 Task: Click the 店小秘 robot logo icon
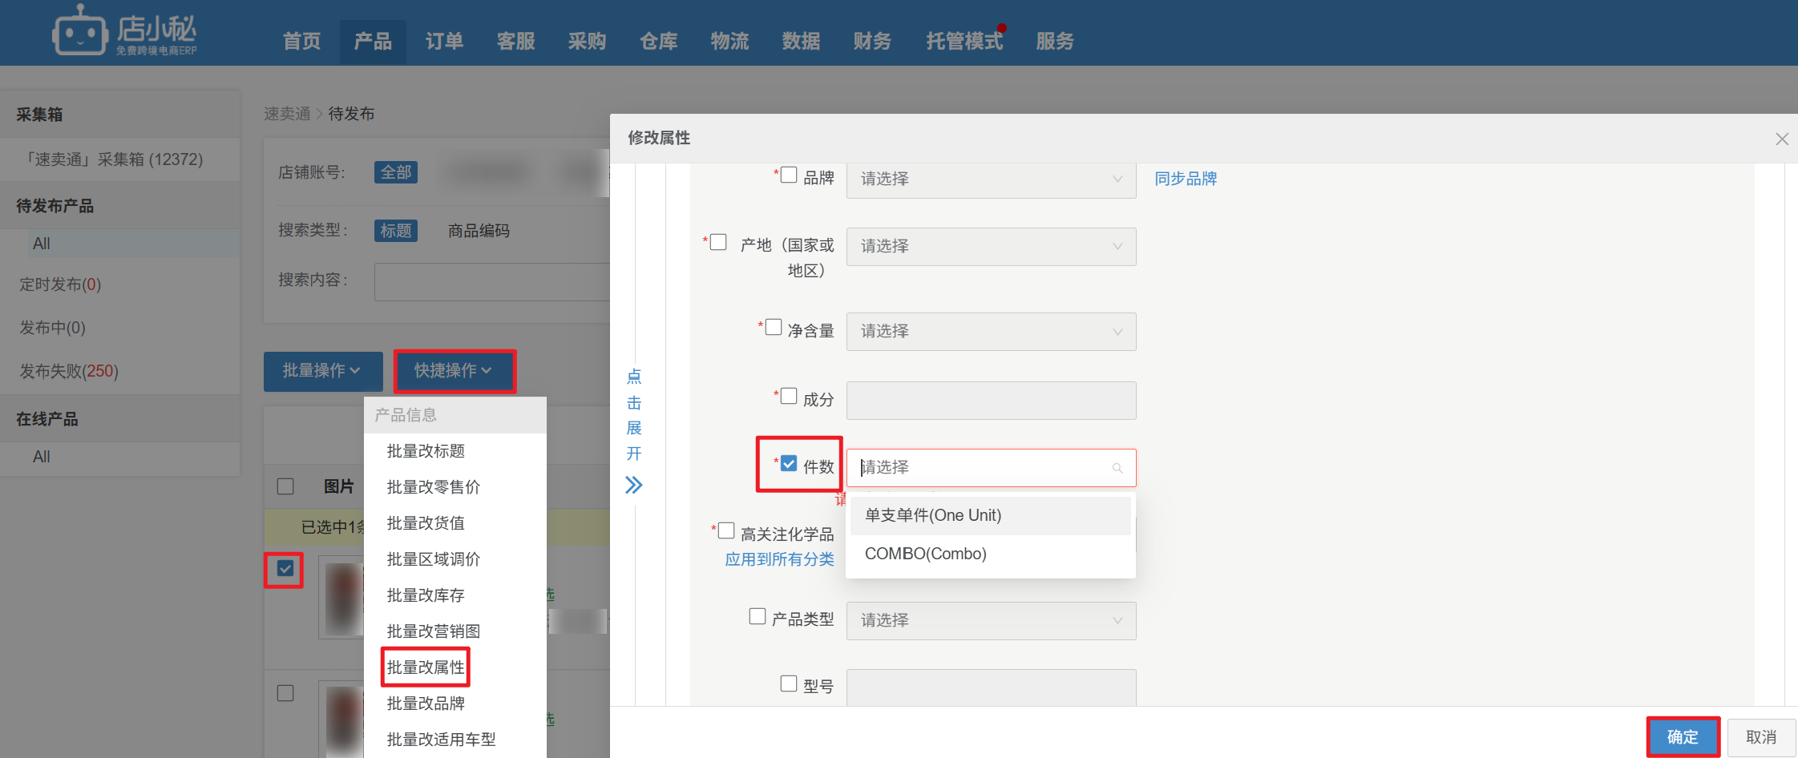79,32
